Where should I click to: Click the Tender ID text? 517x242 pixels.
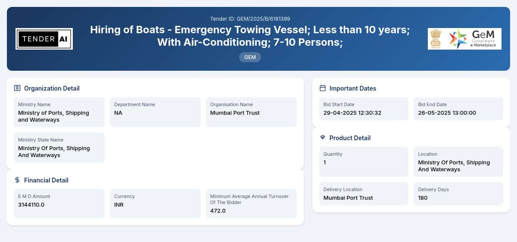250,19
